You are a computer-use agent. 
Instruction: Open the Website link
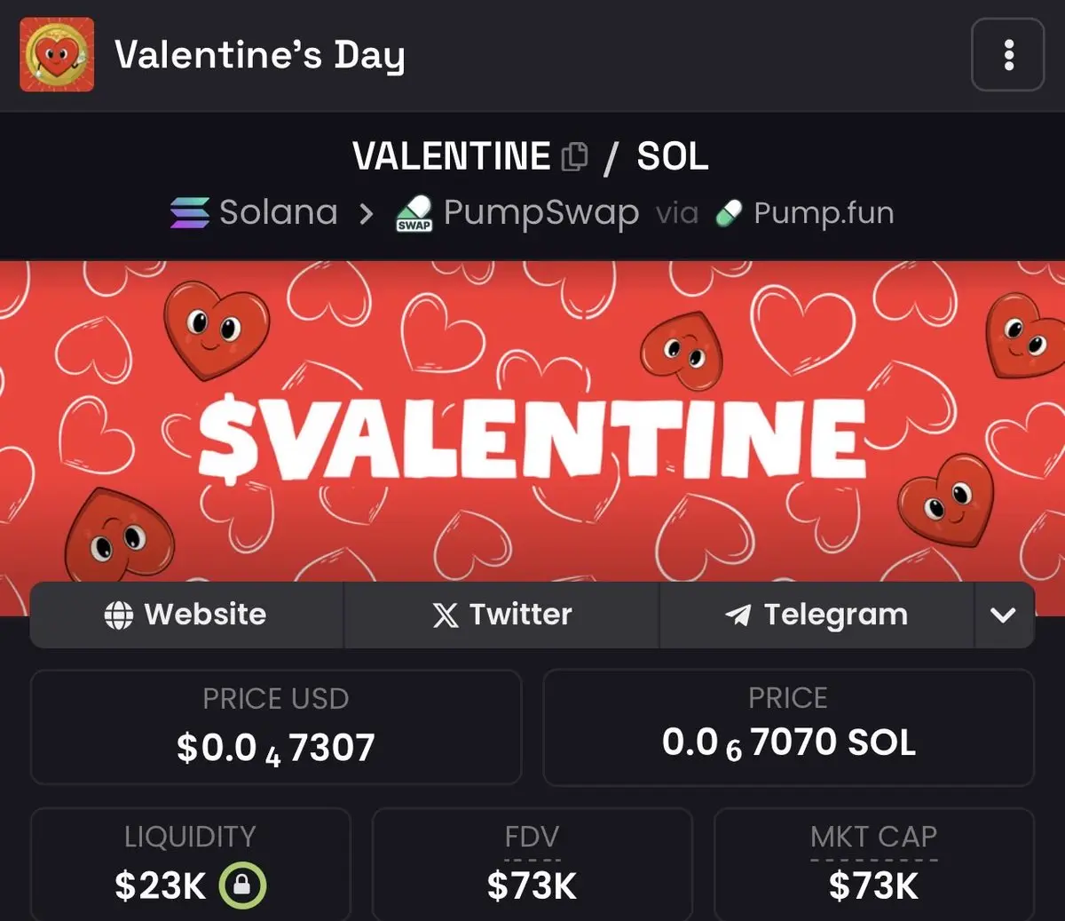coord(186,615)
